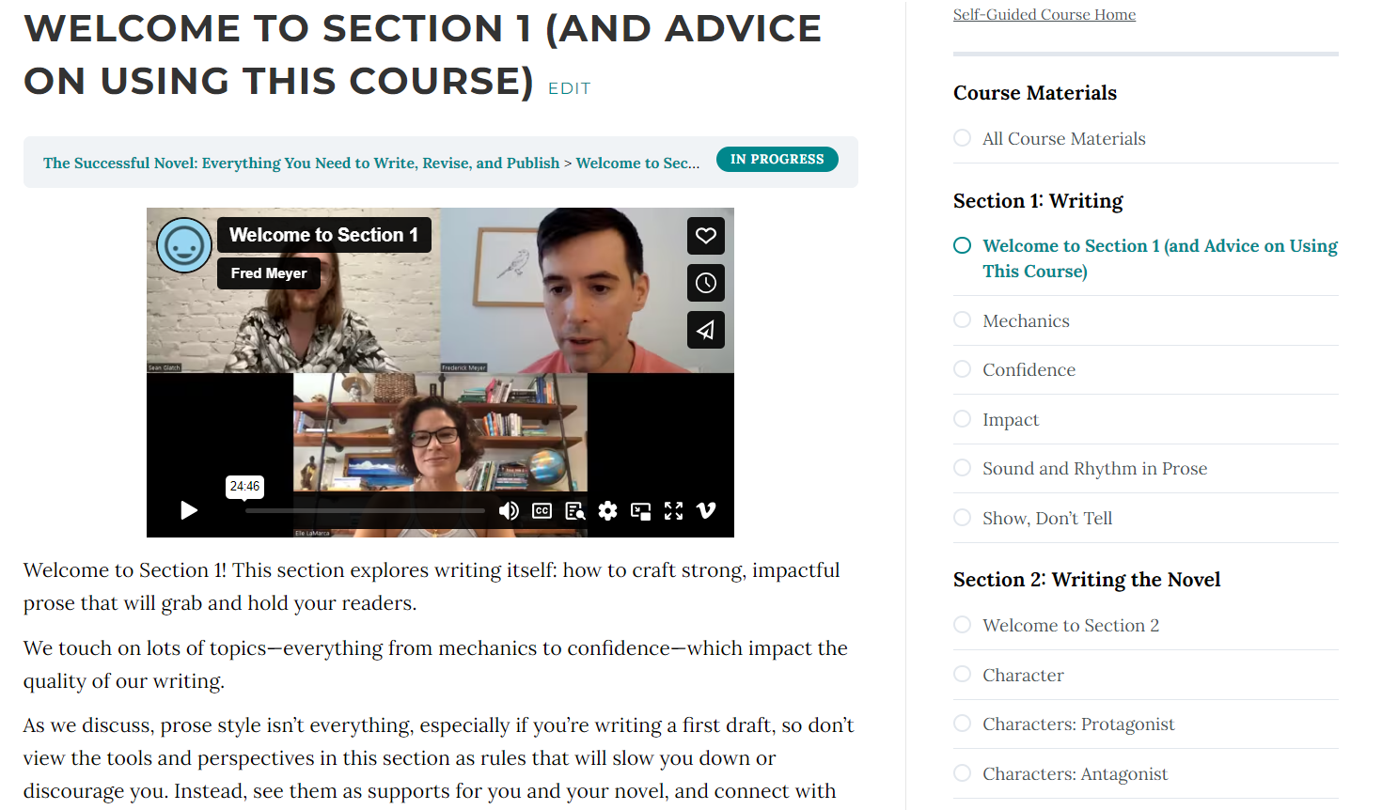Go to Welcome to Section 2 lesson
Viewport: 1382px width, 810px height.
1071,625
